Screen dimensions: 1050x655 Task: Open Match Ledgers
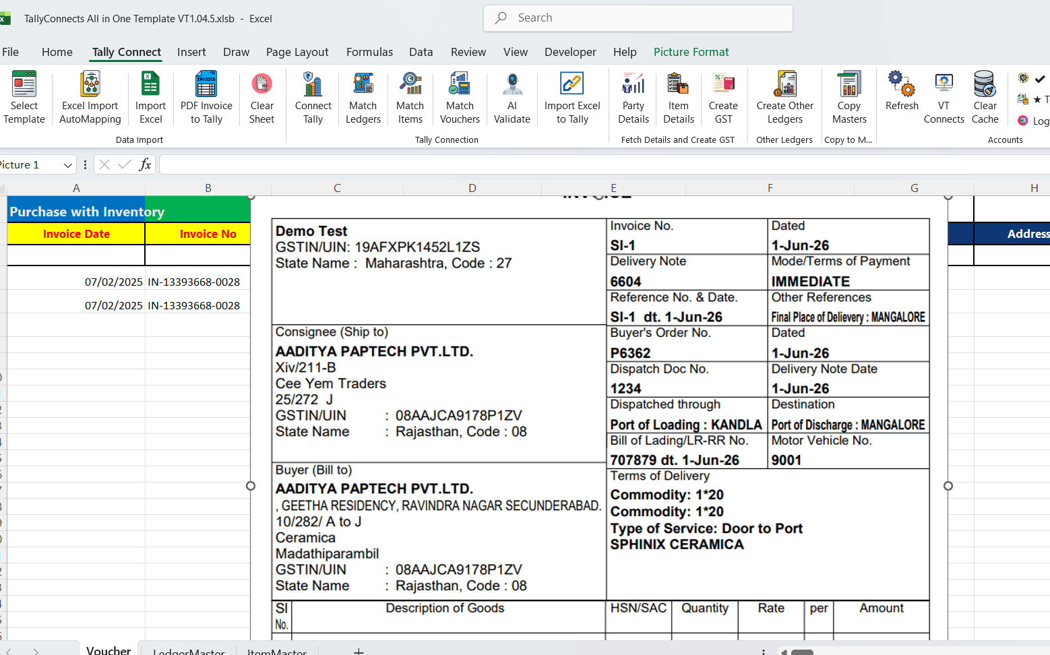click(363, 98)
